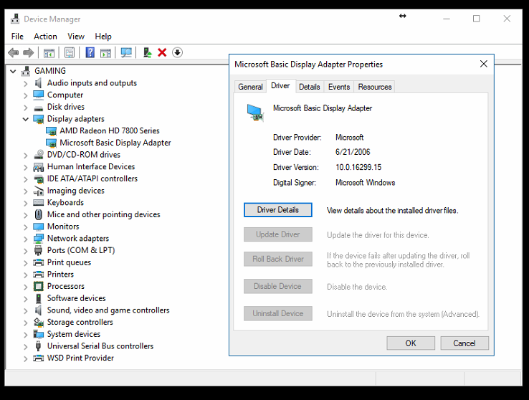Click the Universal Serial Bus controllers icon
The width and height of the screenshot is (529, 400).
[38, 346]
